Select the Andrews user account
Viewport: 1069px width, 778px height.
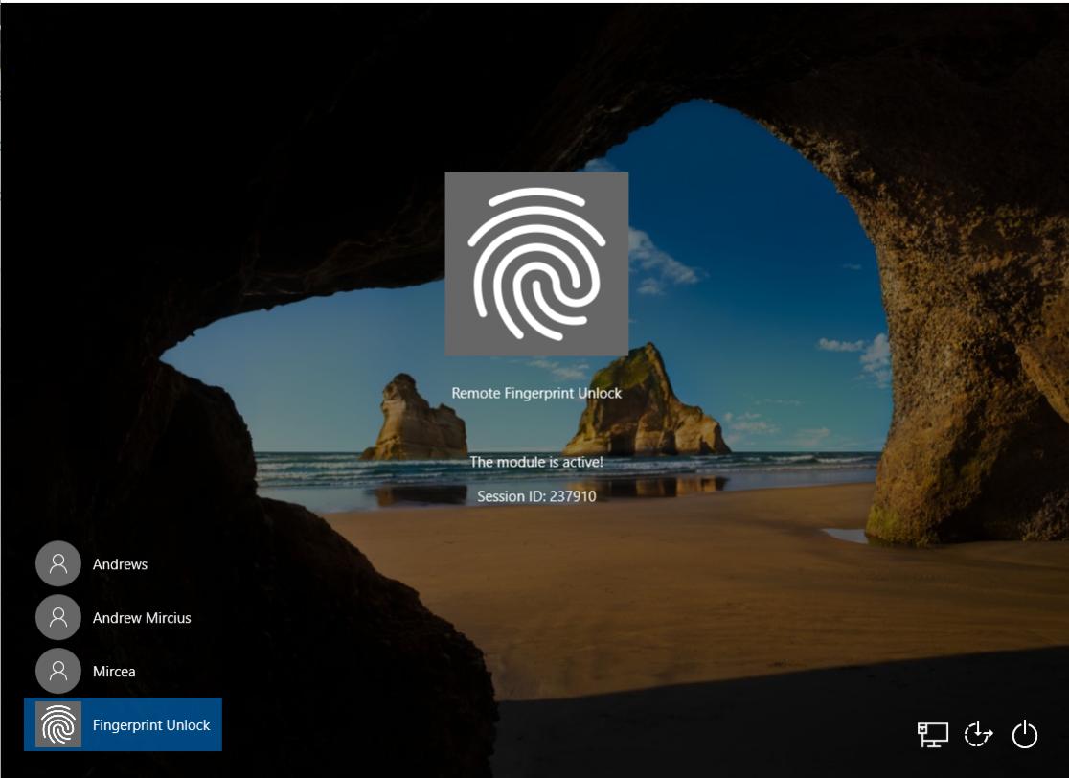(123, 564)
